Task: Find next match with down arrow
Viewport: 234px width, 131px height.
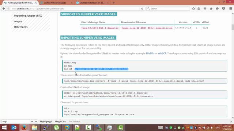Action: (36, 122)
